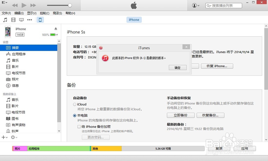Open the 控制(C) menu
268x161 pixels.
click(x=44, y=13)
